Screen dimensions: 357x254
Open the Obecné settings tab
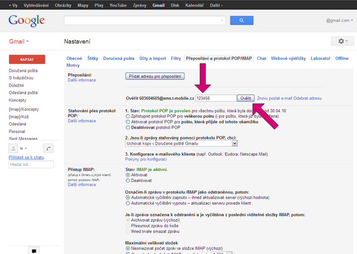tap(74, 58)
